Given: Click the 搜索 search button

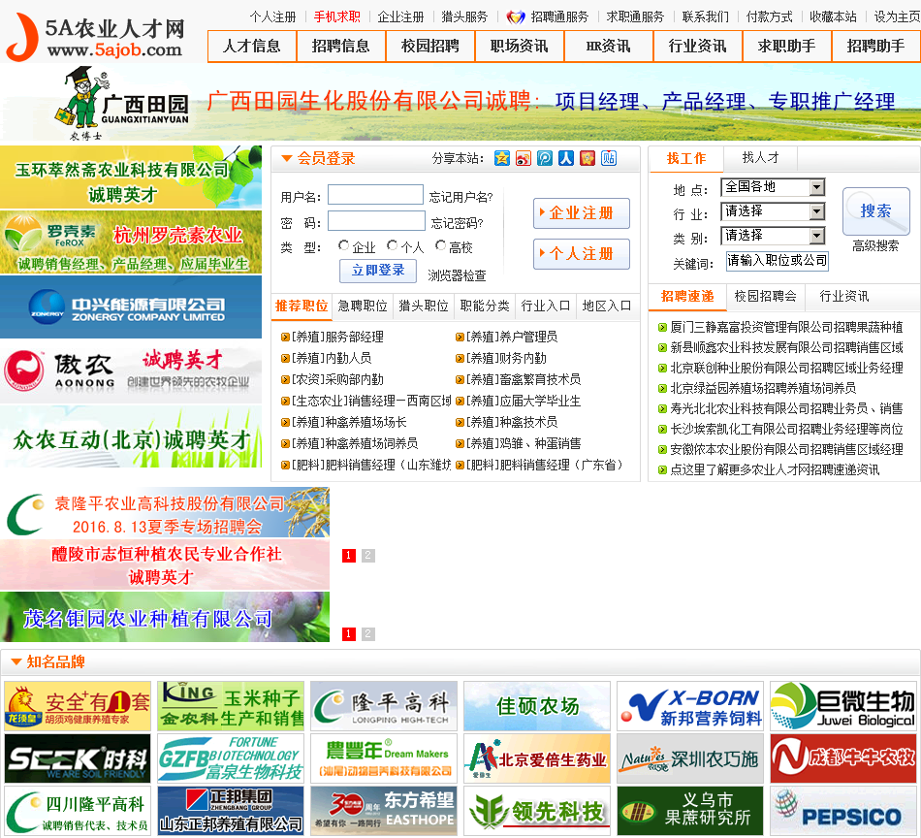Looking at the screenshot, I should (x=875, y=211).
